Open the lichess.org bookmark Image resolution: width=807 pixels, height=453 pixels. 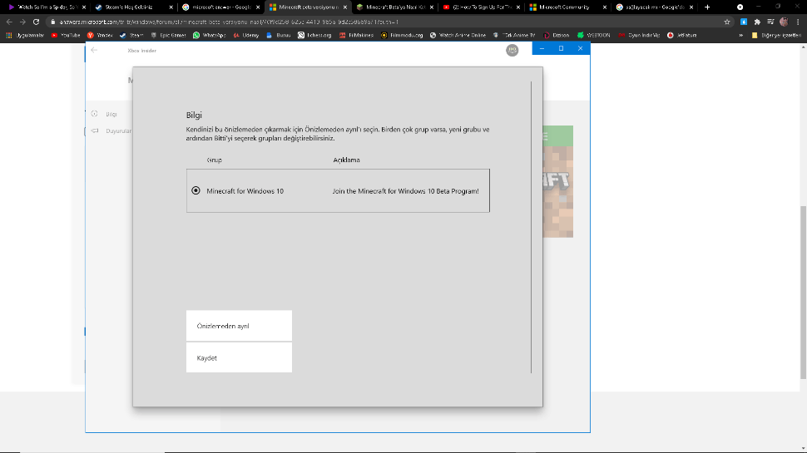[x=314, y=36]
